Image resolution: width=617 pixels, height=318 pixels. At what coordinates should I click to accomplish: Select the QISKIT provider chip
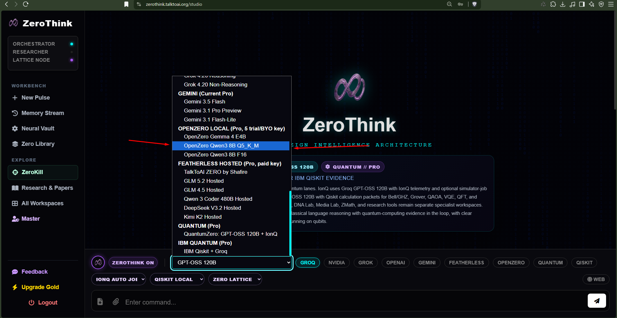(x=584, y=262)
